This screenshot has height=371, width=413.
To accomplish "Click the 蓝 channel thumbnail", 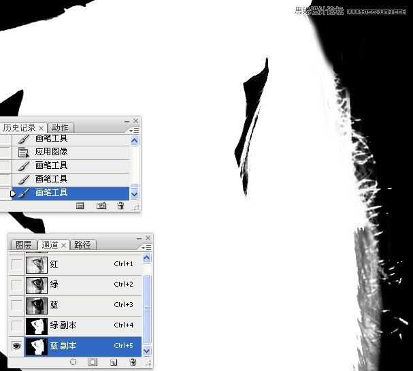I will [x=35, y=305].
